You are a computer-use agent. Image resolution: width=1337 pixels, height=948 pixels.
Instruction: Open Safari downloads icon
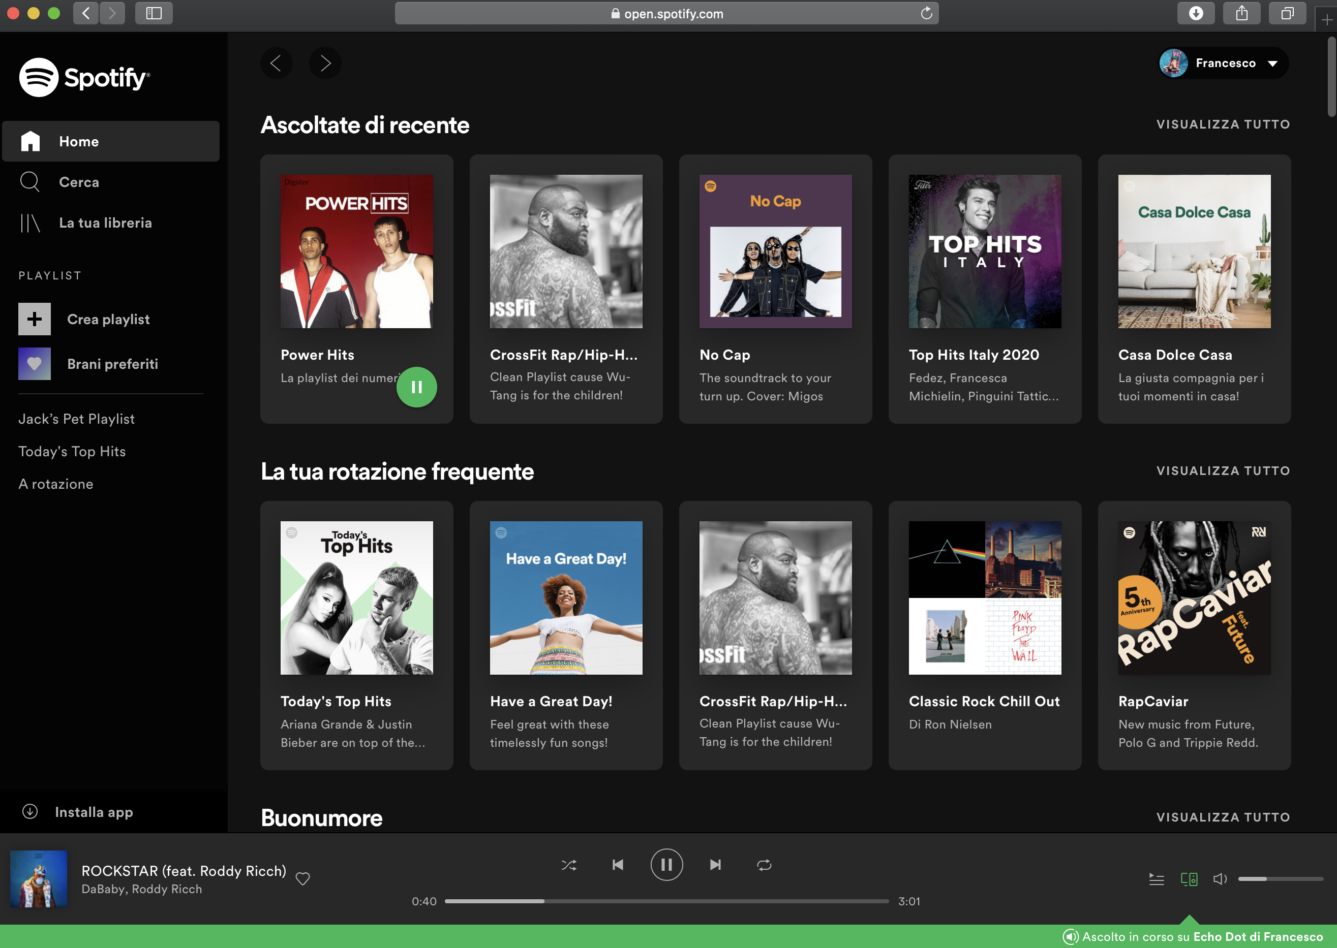pyautogui.click(x=1196, y=13)
